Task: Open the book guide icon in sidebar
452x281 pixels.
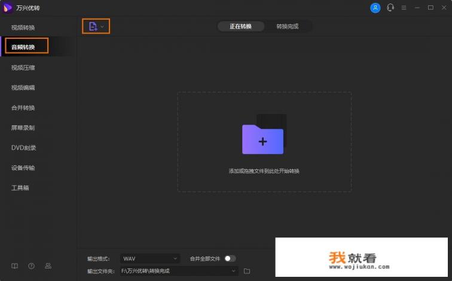Action: 15,265
